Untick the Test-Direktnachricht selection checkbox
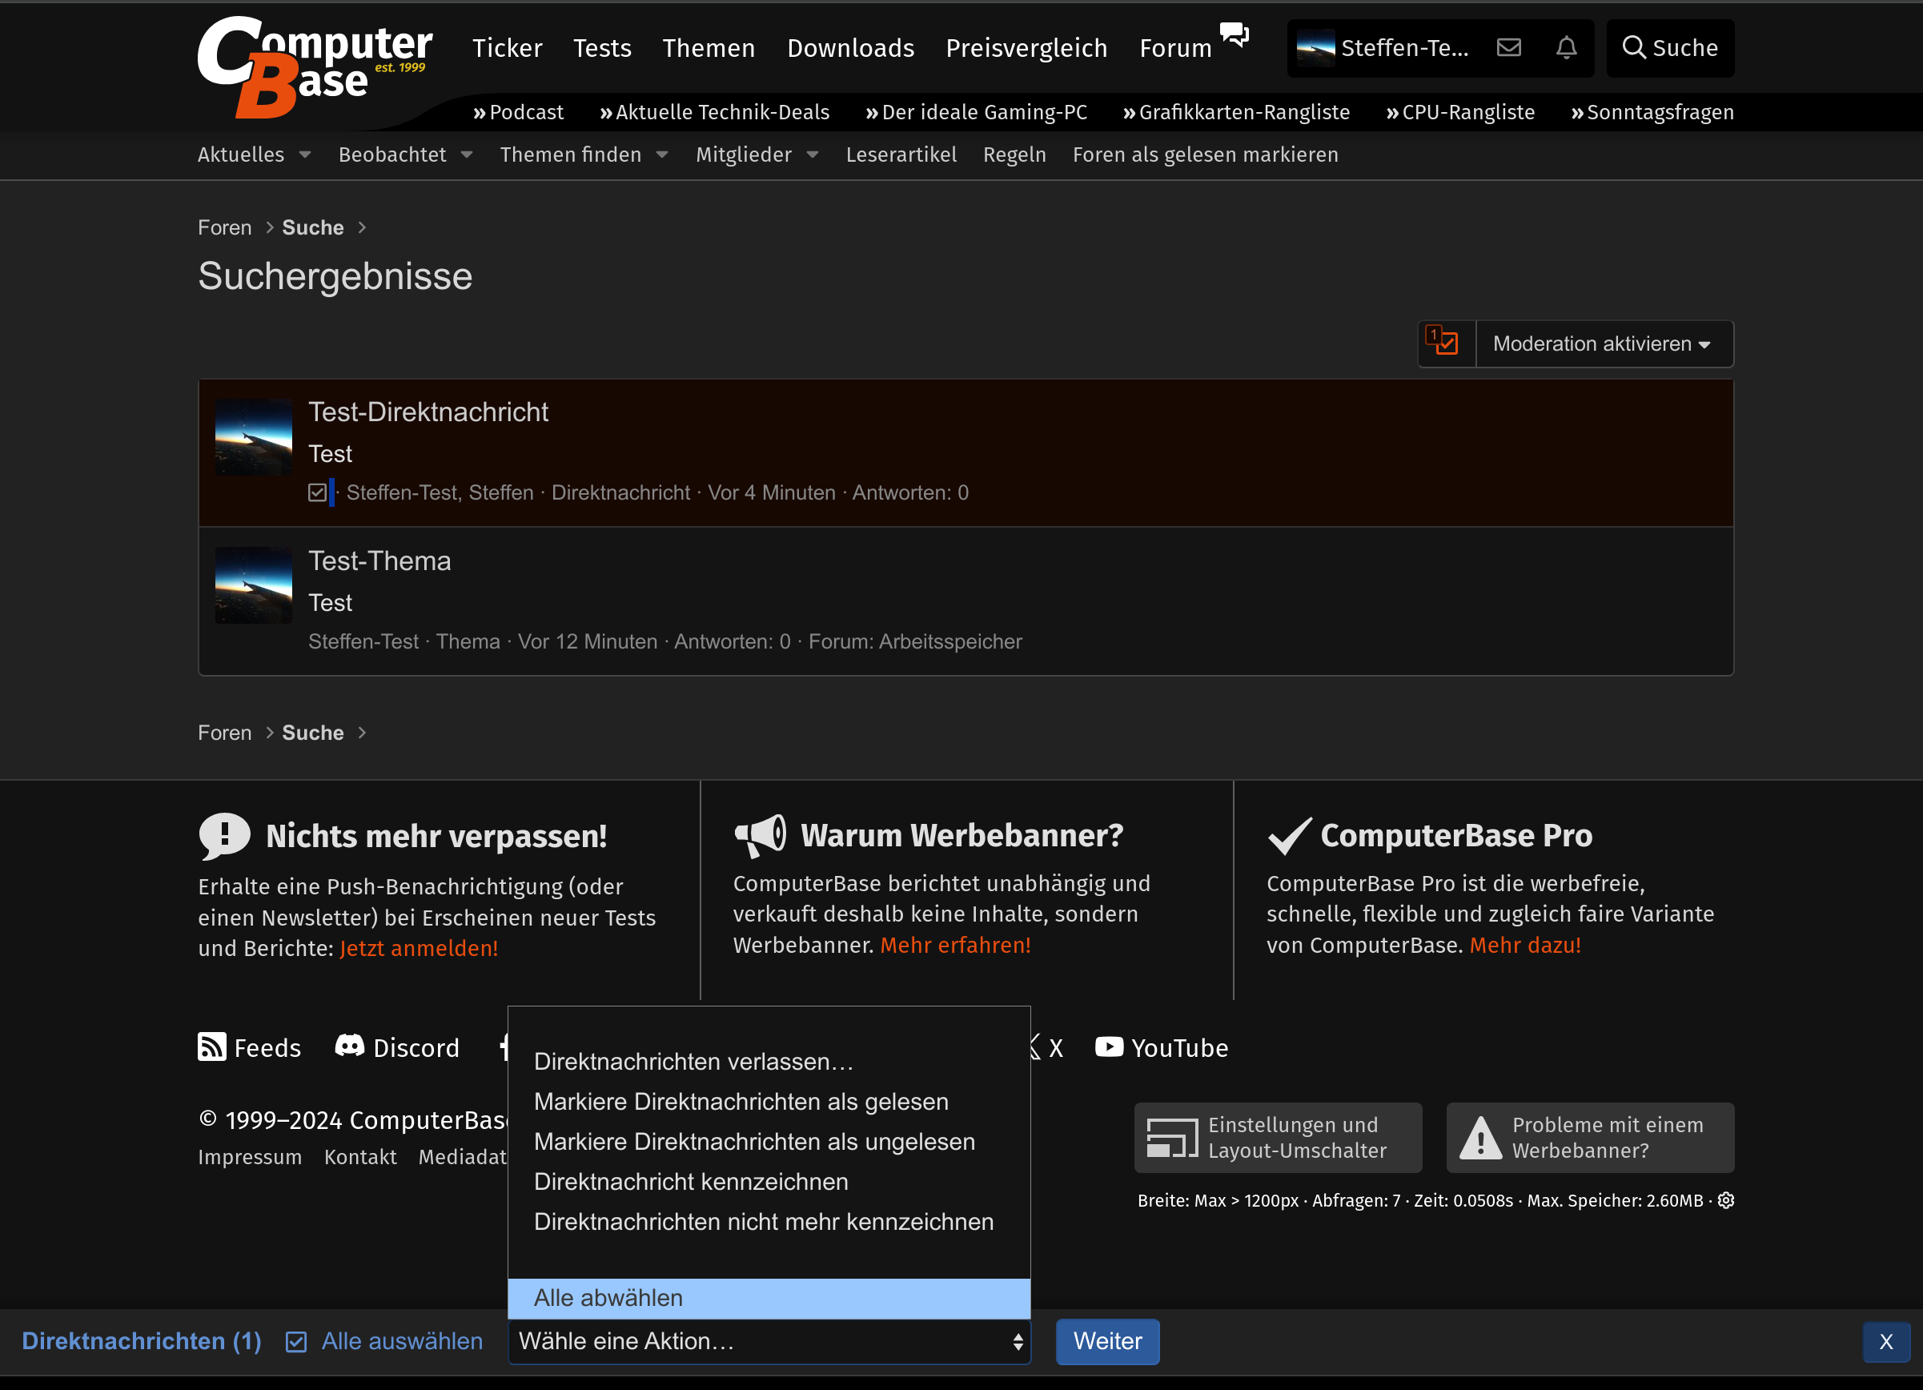This screenshot has width=1923, height=1390. (x=317, y=492)
